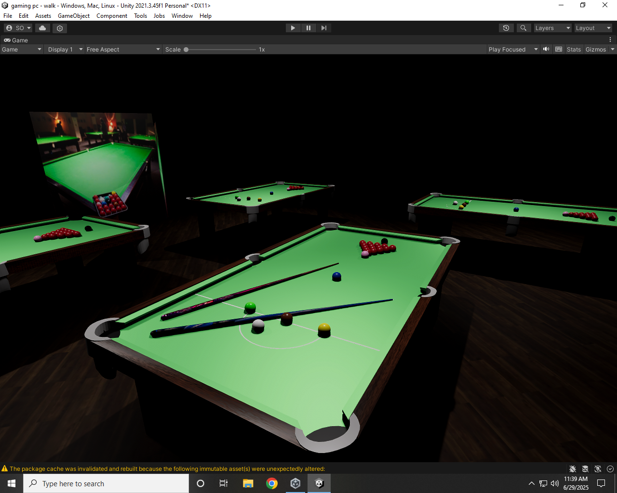Screen dimensions: 617x493
Task: Open File Explorer from the taskbar
Action: pos(248,483)
